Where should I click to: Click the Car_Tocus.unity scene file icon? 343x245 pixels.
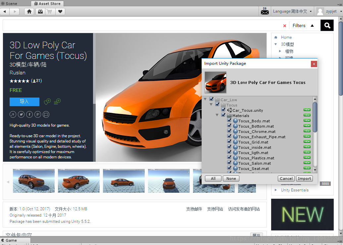(229, 110)
